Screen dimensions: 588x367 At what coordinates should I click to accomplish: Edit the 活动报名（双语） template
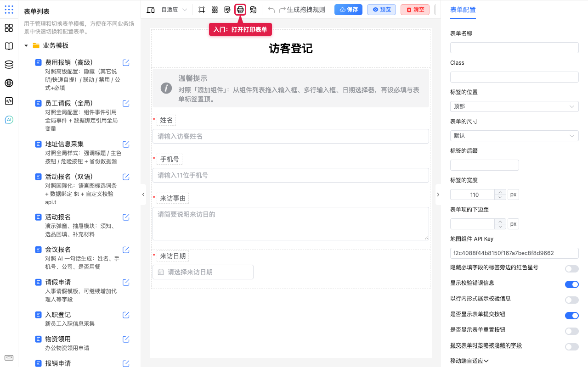click(x=126, y=177)
